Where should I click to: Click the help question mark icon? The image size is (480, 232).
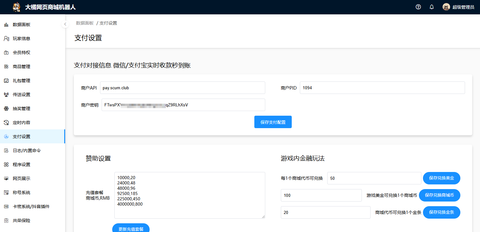(x=418, y=7)
